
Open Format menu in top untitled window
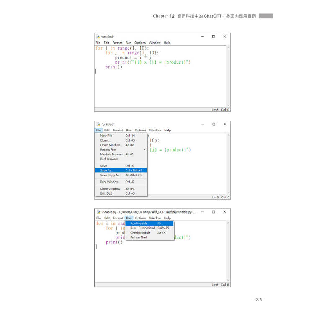click(x=117, y=43)
